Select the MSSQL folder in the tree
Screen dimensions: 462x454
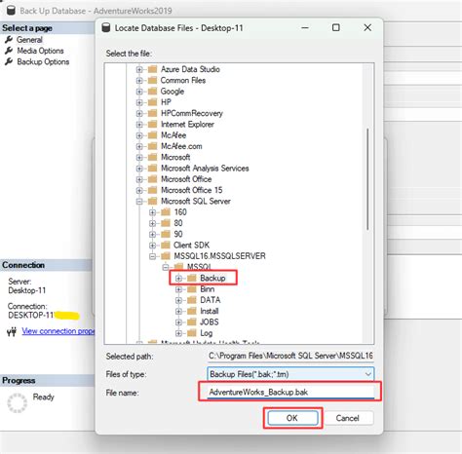(x=199, y=267)
